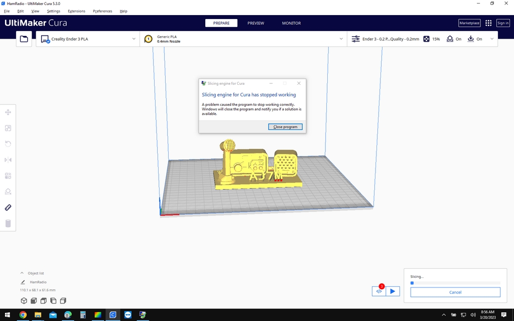This screenshot has height=321, width=514.
Task: Select the Mirror tool in left toolbar
Action: point(8,160)
